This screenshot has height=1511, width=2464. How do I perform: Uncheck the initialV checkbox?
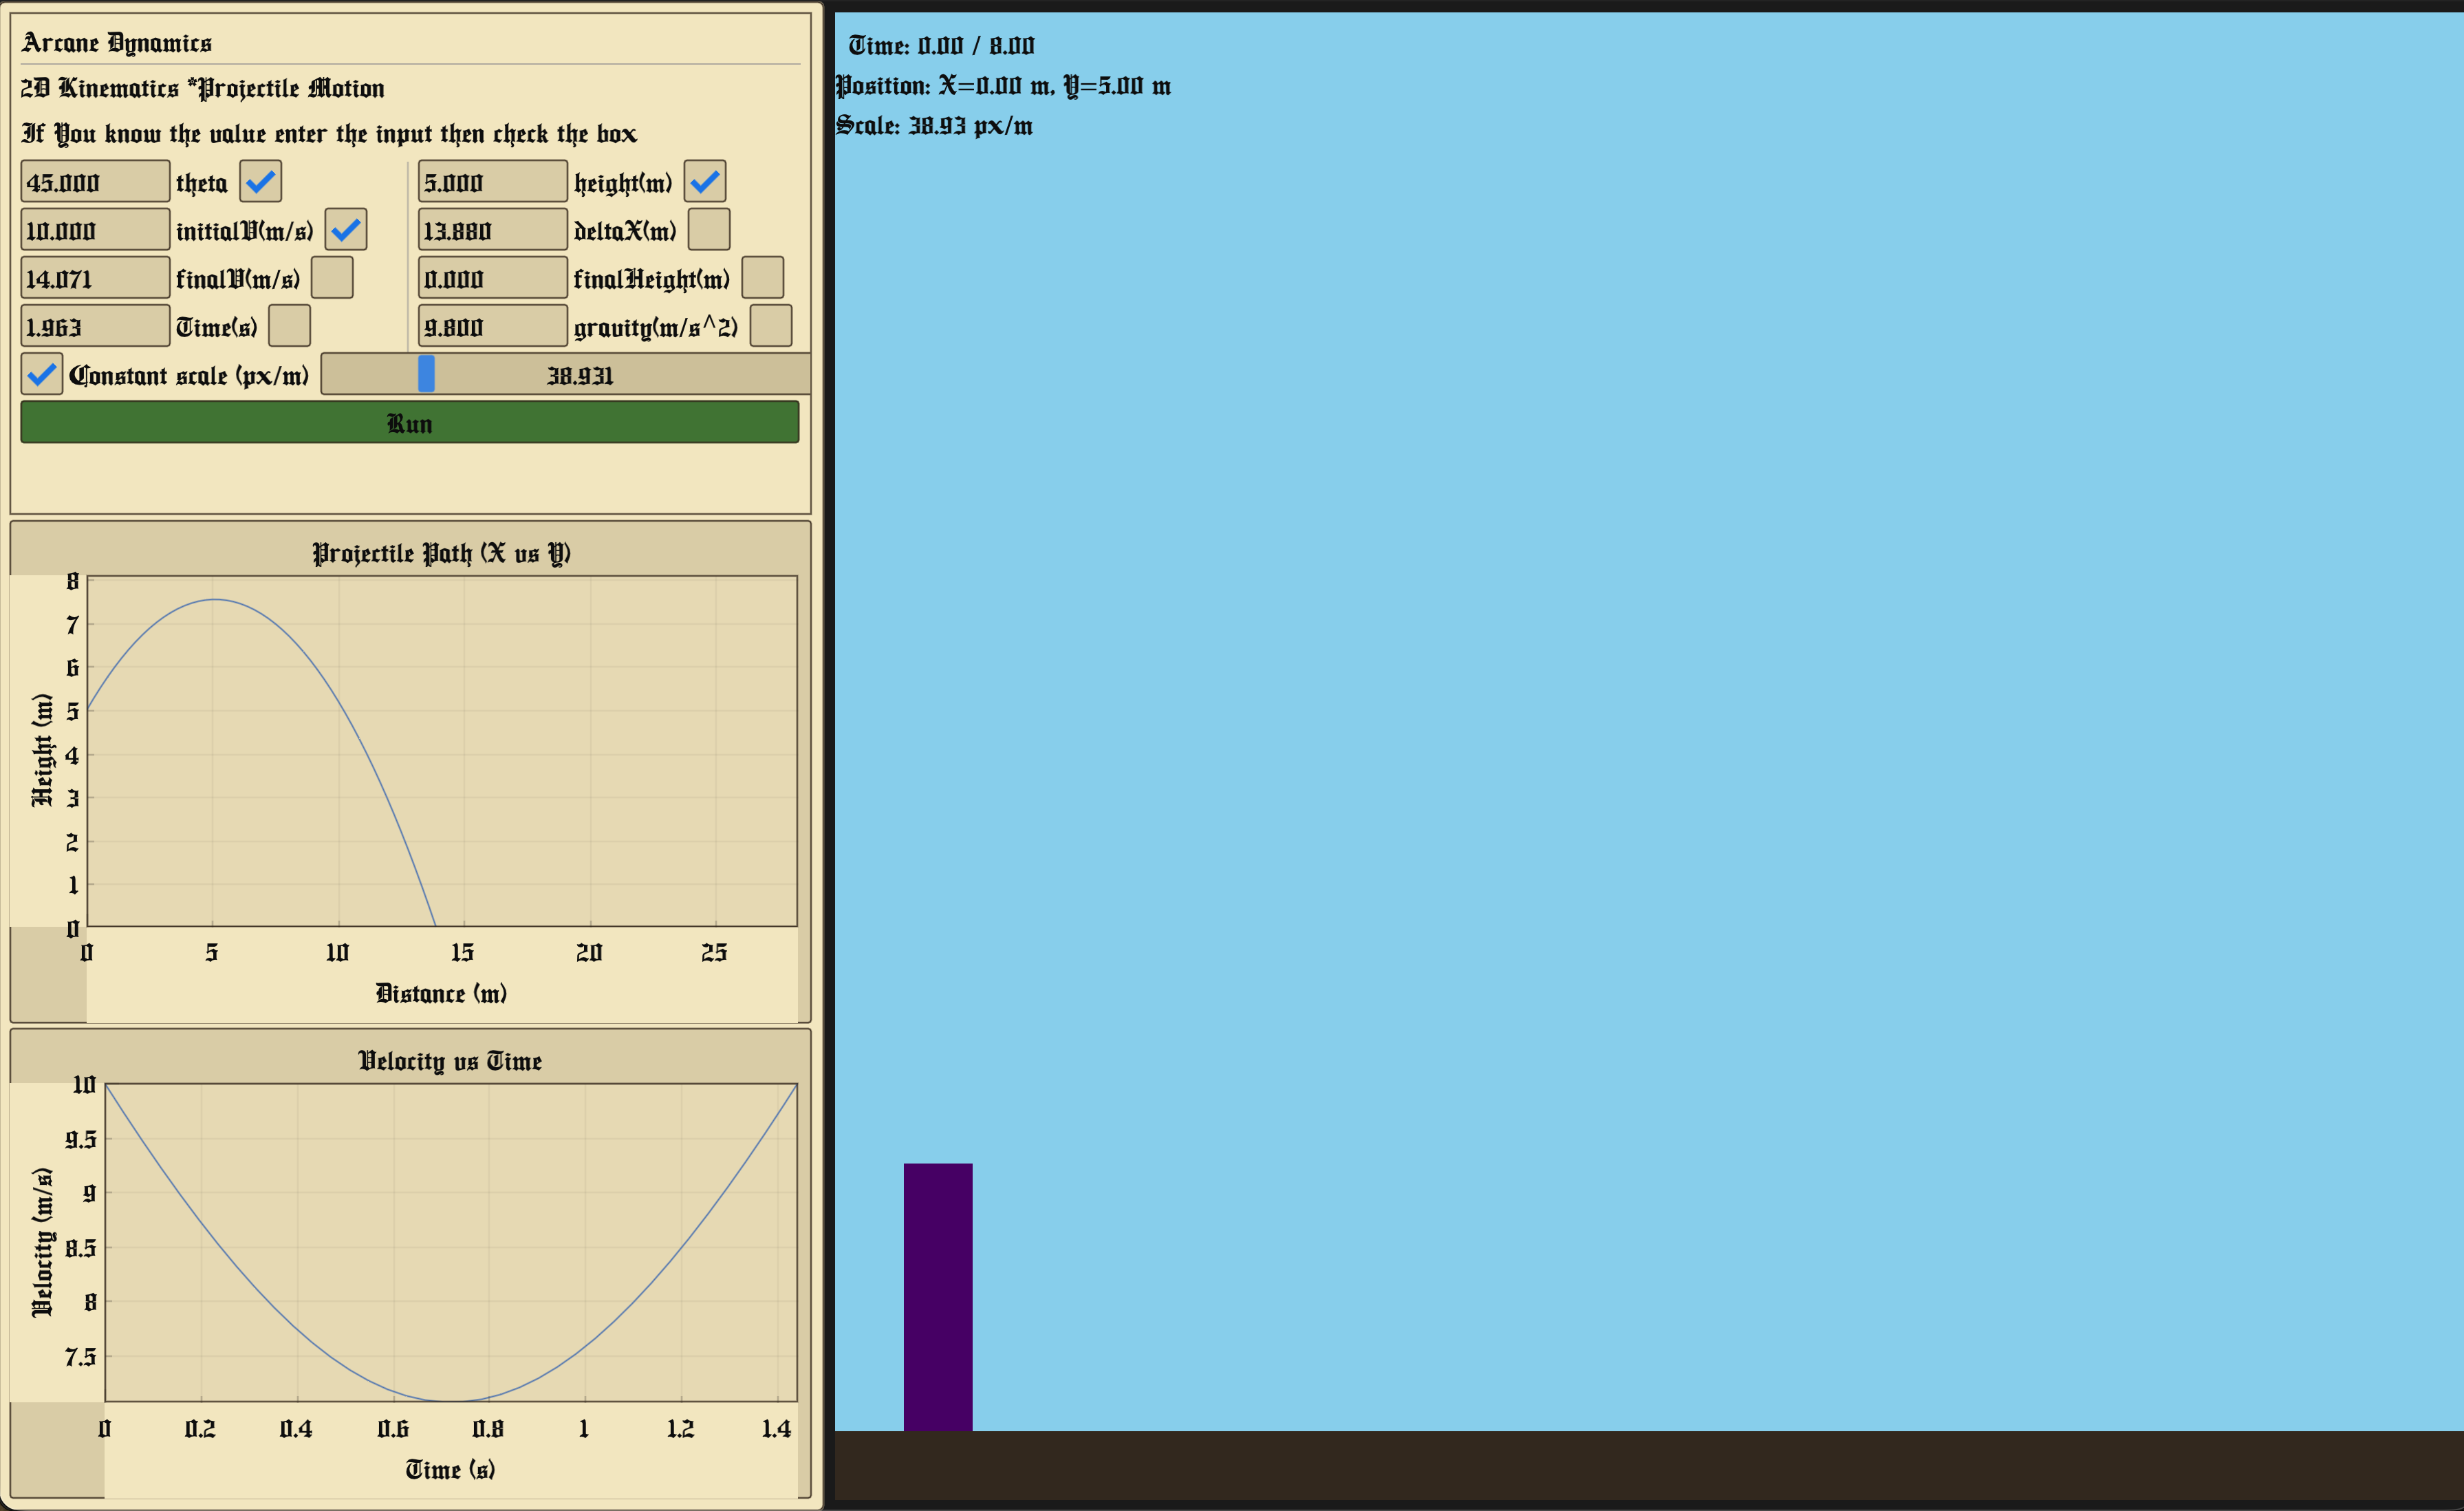click(x=346, y=230)
